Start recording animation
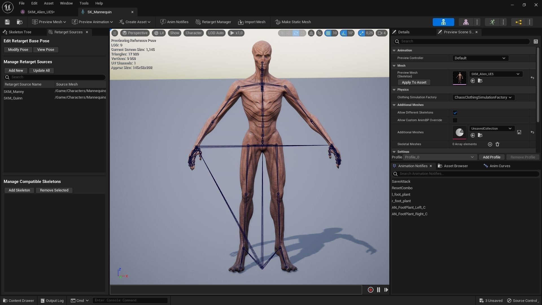 tap(370, 290)
